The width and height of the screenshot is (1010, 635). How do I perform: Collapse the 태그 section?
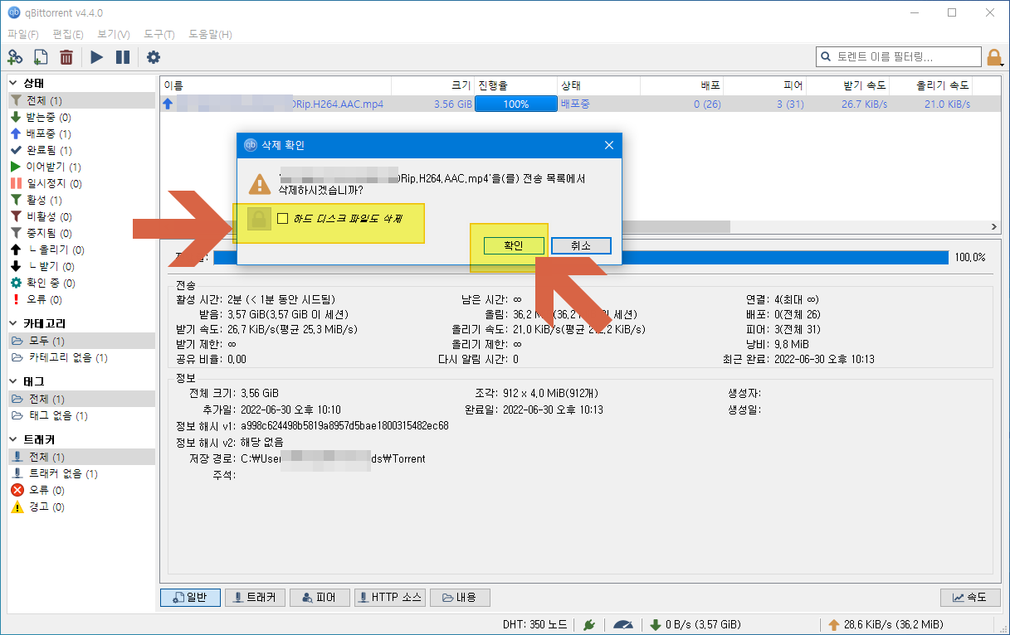pyautogui.click(x=13, y=381)
